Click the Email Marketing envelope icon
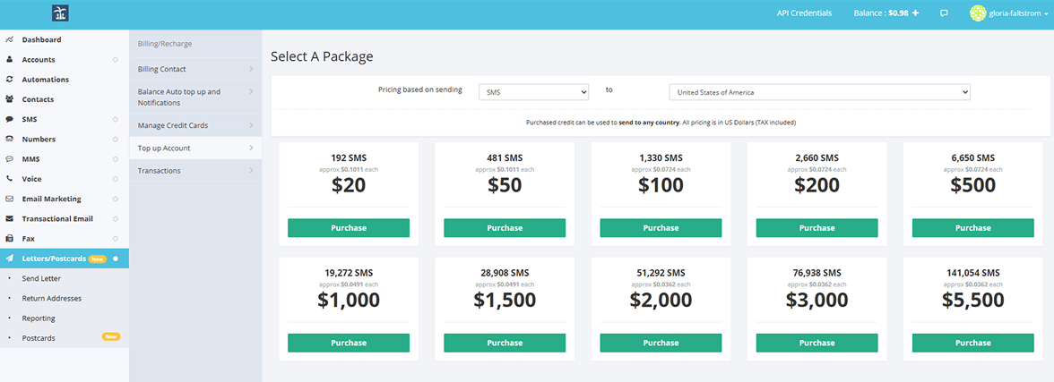1054x382 pixels. click(9, 199)
